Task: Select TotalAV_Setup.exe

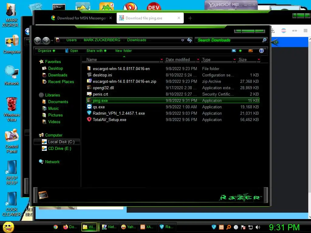Action: pyautogui.click(x=109, y=120)
